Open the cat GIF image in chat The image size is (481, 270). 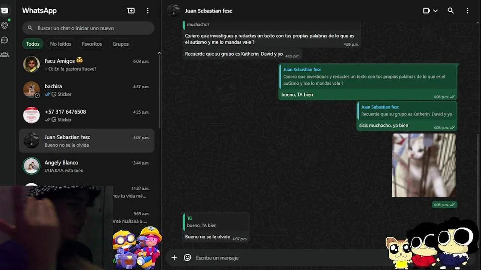click(424, 165)
